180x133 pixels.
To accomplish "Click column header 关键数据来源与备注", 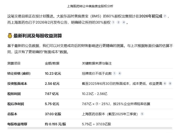I will (97, 63).
